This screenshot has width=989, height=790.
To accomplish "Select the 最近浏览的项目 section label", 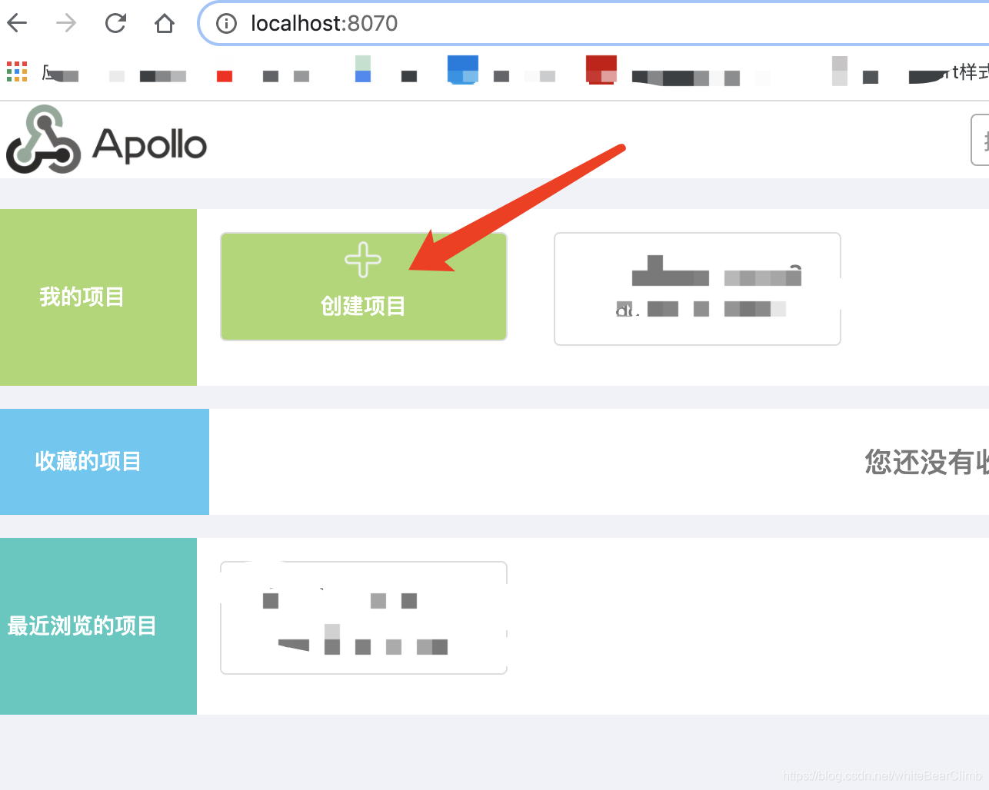I will (82, 626).
